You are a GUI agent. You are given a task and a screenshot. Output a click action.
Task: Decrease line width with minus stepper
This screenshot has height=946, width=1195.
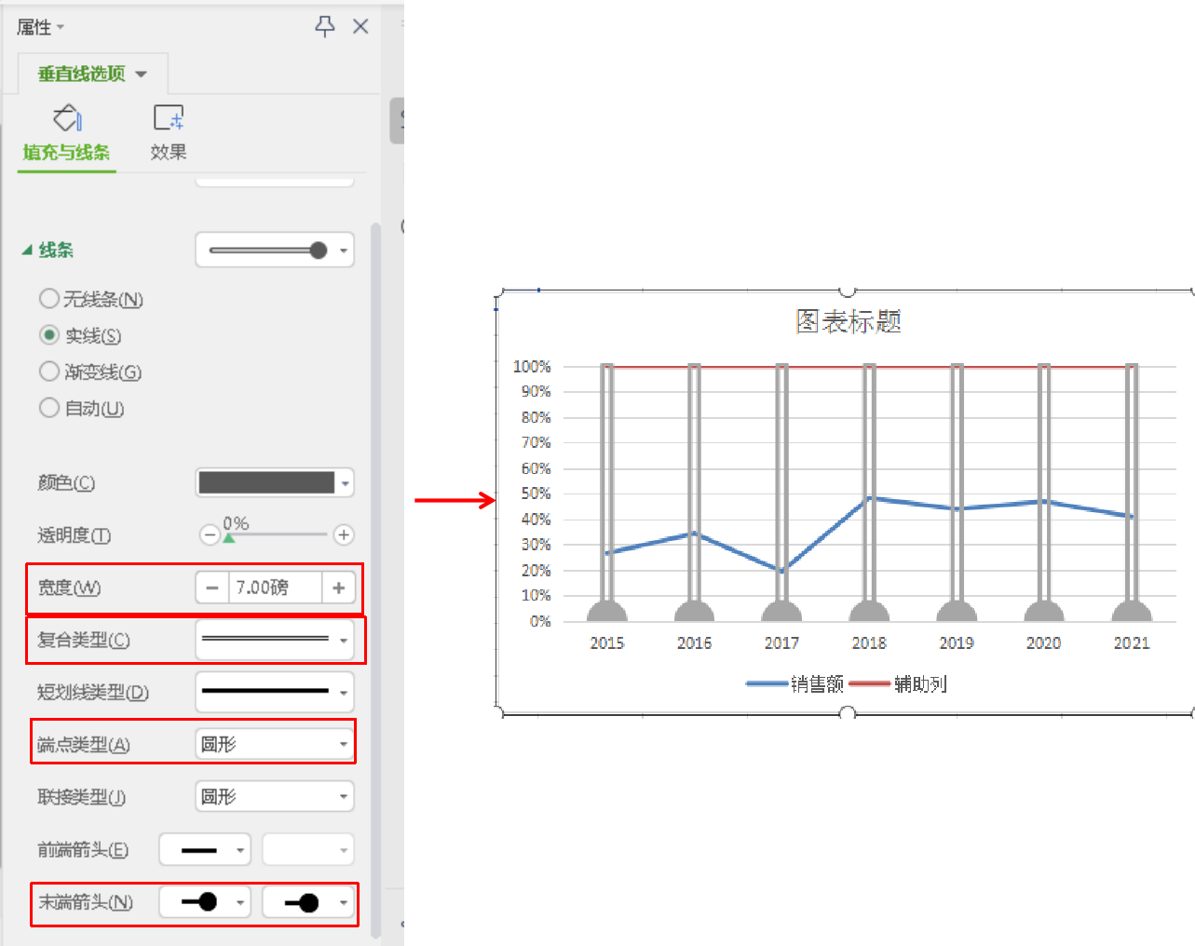coord(212,588)
